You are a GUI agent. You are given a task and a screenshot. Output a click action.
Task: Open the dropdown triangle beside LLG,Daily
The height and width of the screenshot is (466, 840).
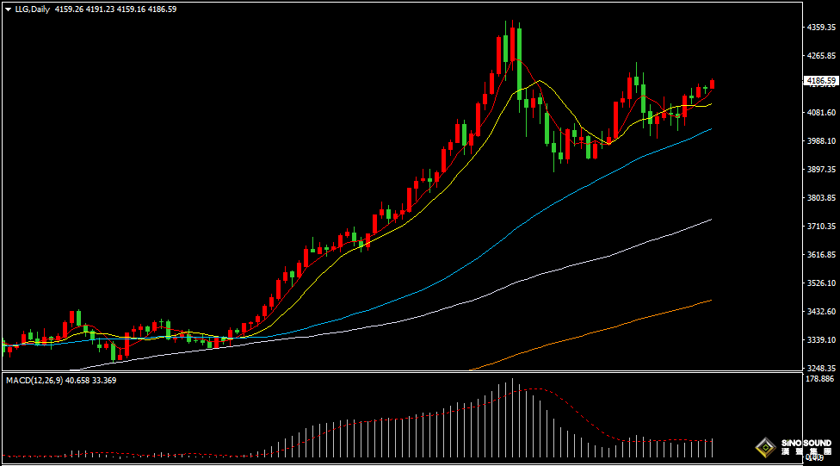[8, 9]
